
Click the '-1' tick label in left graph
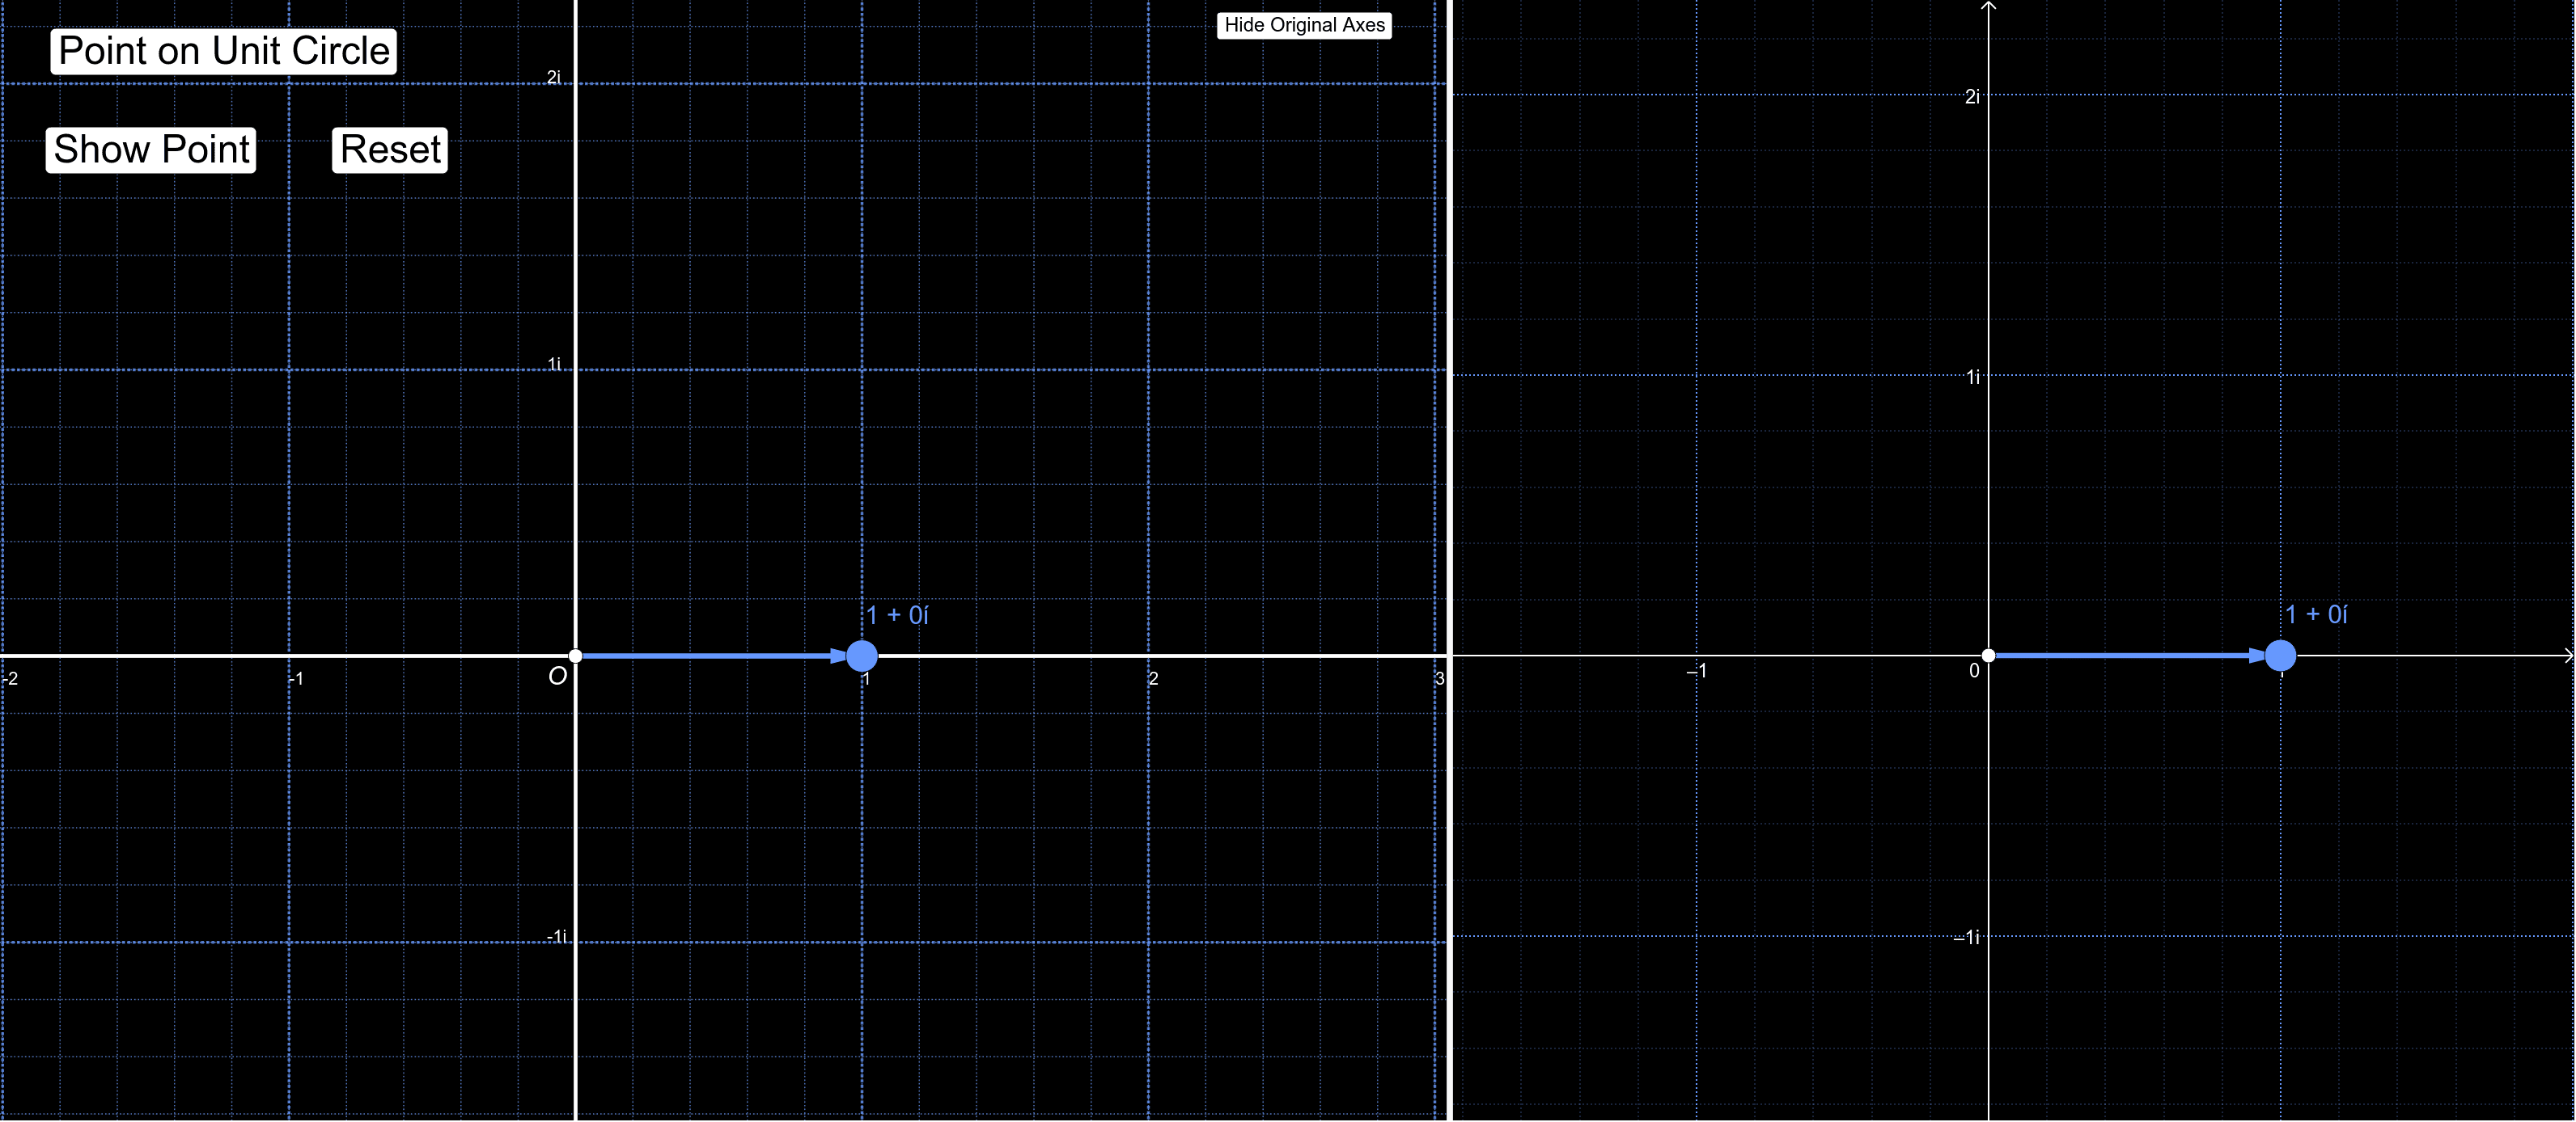coord(297,678)
